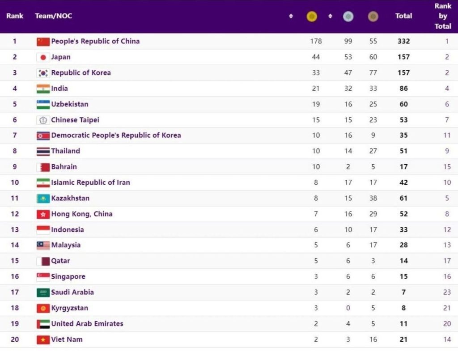458x352 pixels.
Task: Open the Hong Kong, China team link
Action: tap(82, 214)
